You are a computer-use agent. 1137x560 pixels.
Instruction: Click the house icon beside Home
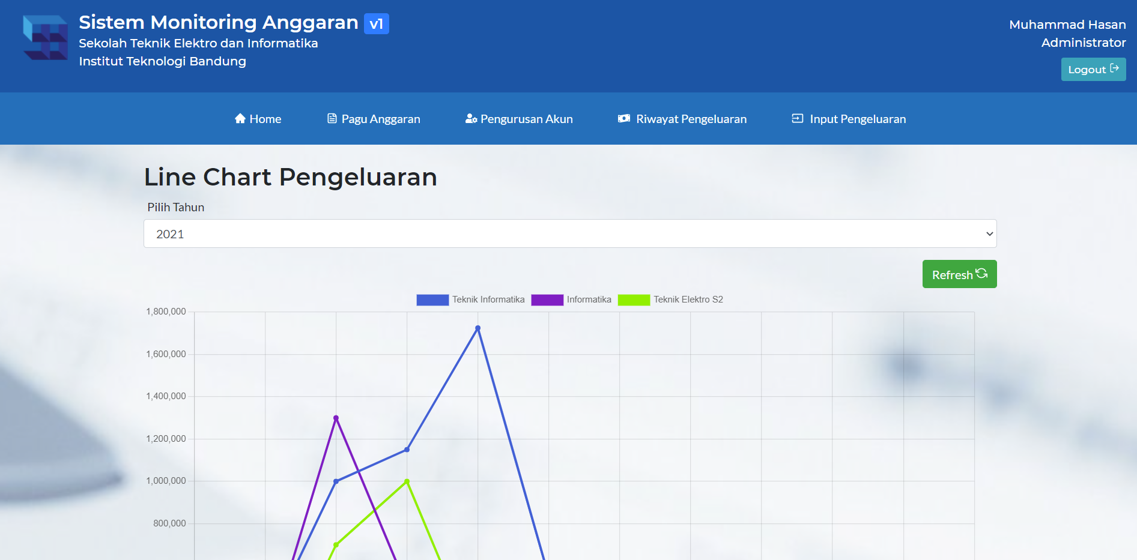pos(240,118)
